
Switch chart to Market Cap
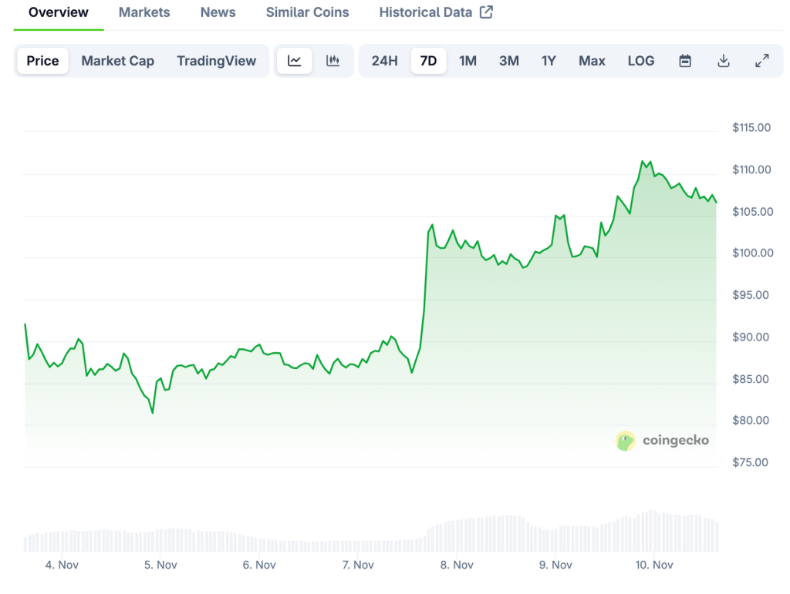pyautogui.click(x=117, y=61)
